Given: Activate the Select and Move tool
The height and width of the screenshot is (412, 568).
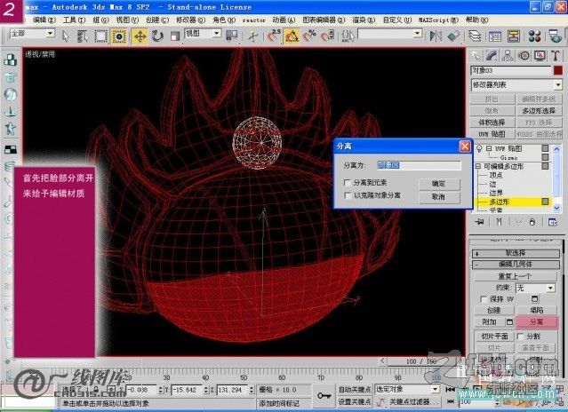Looking at the screenshot, I should click(x=140, y=36).
